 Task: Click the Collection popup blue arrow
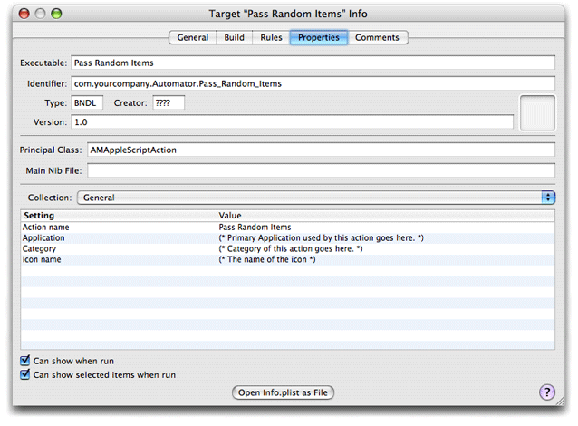click(x=548, y=197)
